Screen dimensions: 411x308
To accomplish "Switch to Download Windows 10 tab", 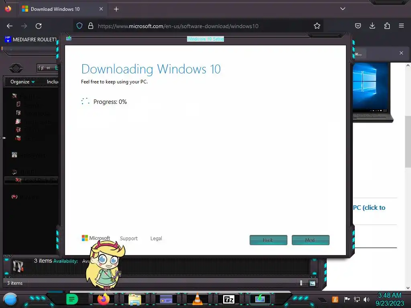I will [x=62, y=9].
